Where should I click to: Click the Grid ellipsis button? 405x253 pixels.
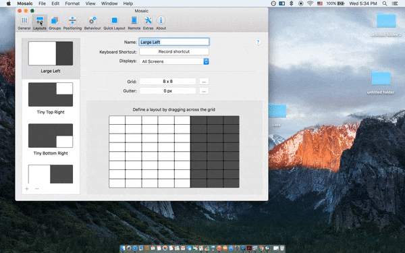click(204, 82)
